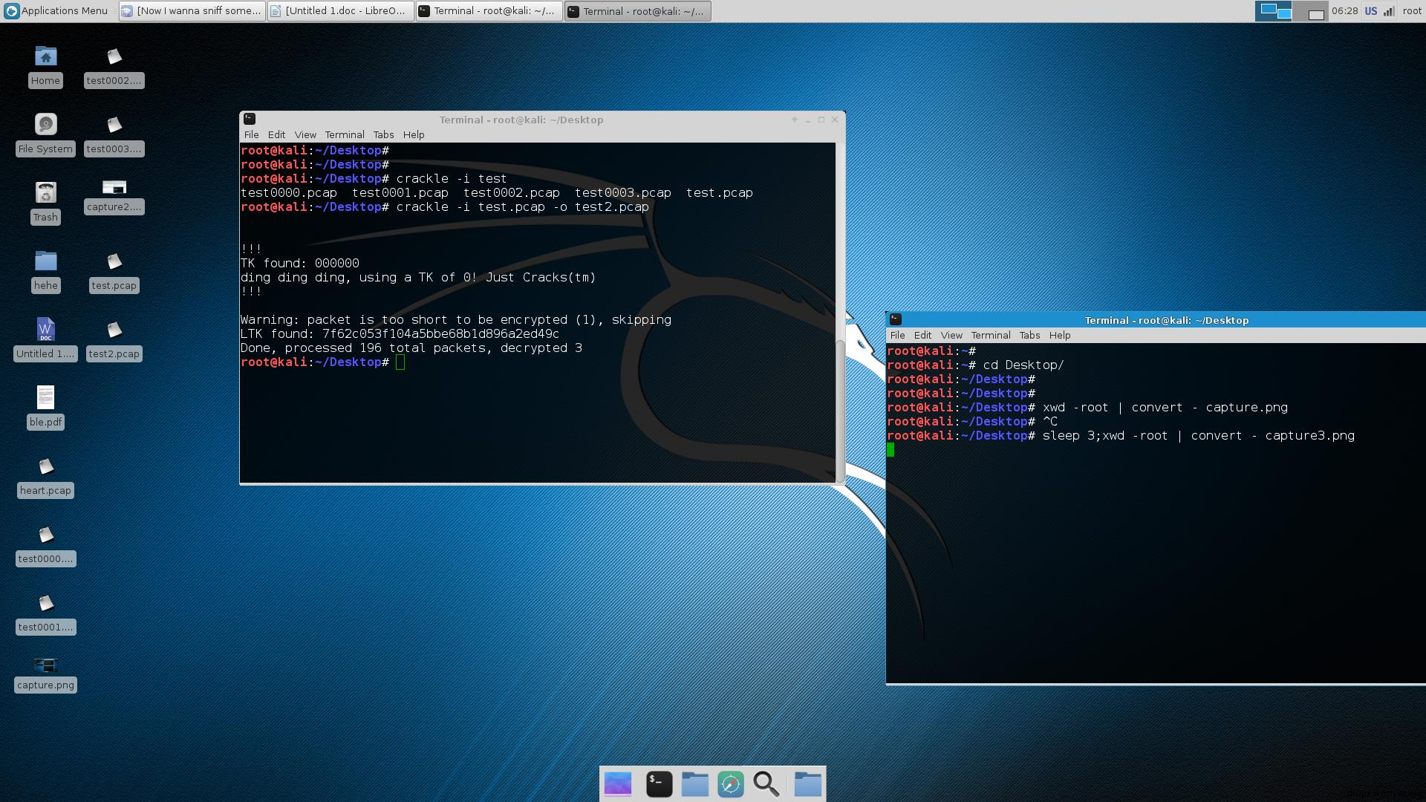Launch terminal emulator from bottom dock
1426x802 pixels.
659,784
